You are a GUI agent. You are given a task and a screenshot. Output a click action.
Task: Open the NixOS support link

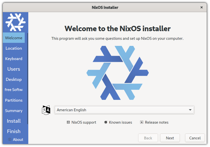click(84, 122)
